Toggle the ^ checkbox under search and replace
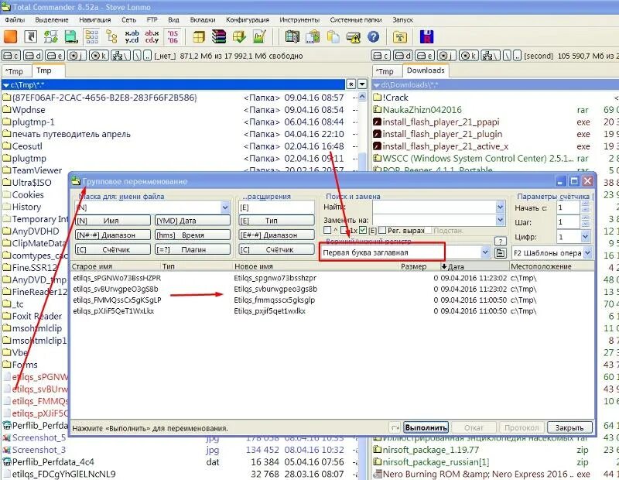Image resolution: width=619 pixels, height=480 pixels. [327, 230]
